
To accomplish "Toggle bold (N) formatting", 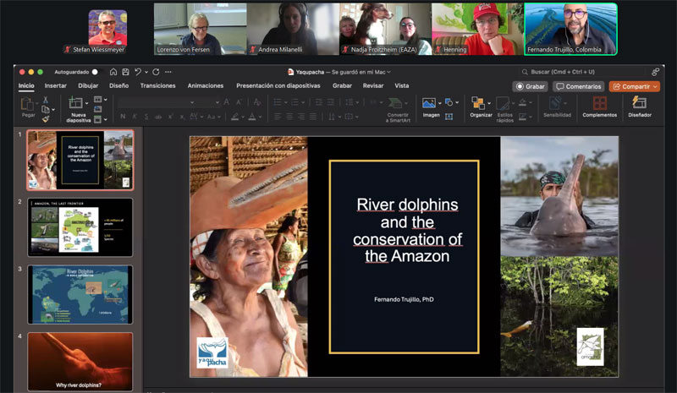I will (x=123, y=117).
